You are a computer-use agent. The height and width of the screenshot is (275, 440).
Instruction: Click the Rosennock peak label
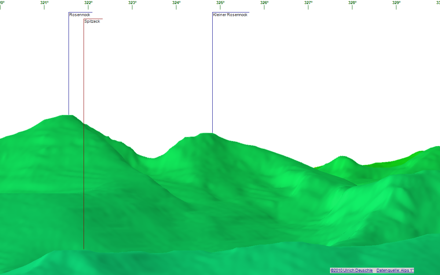(80, 15)
